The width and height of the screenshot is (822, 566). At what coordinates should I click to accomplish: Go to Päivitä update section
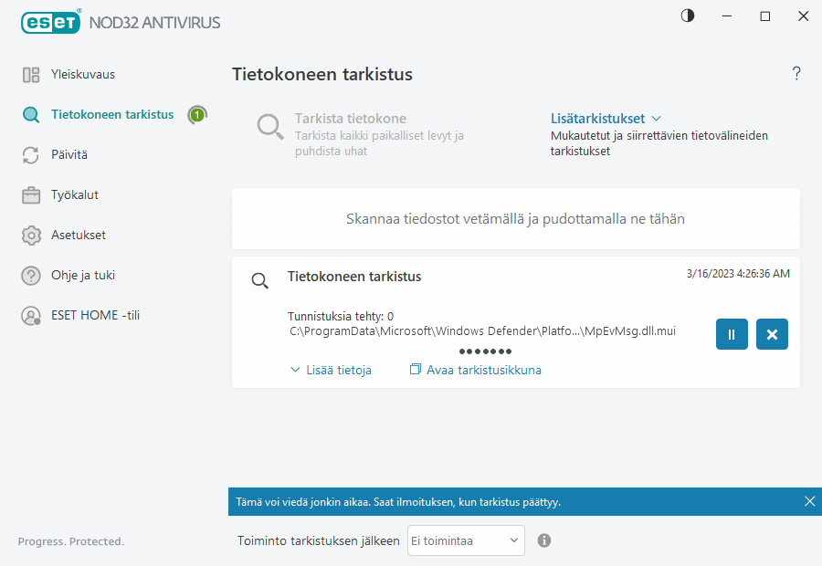click(68, 155)
